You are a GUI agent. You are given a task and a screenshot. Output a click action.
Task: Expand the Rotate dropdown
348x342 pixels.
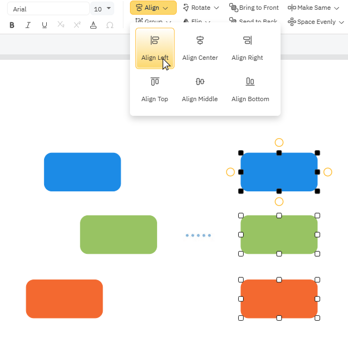click(201, 8)
